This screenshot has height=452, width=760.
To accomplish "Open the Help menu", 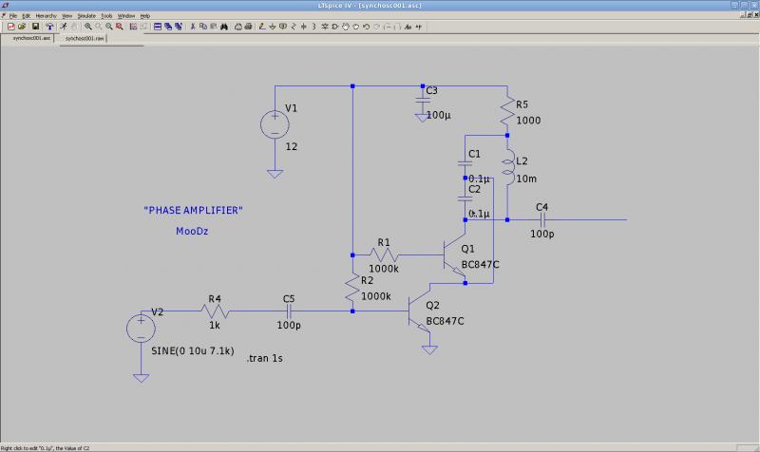I will pos(145,15).
